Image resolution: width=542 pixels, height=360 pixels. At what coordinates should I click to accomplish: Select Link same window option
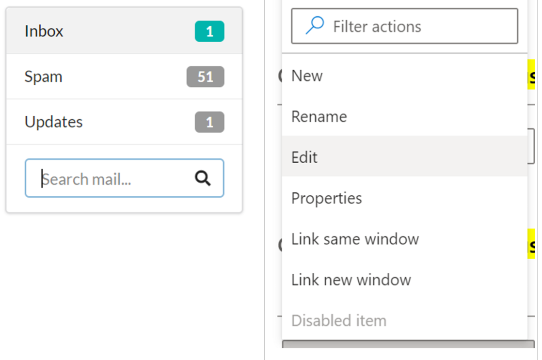(355, 239)
